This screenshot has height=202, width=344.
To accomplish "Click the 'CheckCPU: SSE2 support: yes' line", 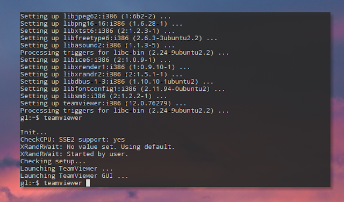I will tap(73, 140).
